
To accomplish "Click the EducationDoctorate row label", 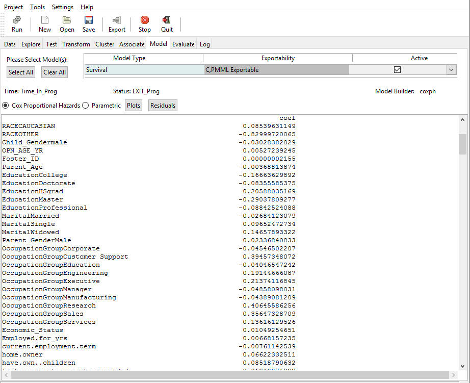I will coord(39,183).
